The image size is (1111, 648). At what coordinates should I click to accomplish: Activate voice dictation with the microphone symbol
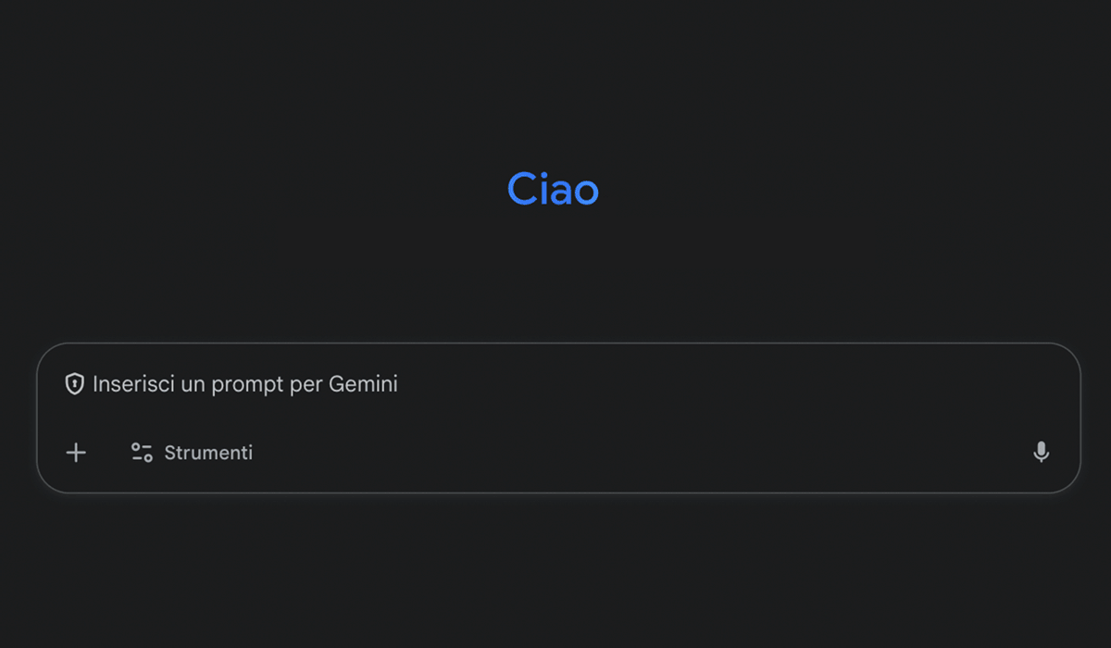(x=1041, y=452)
